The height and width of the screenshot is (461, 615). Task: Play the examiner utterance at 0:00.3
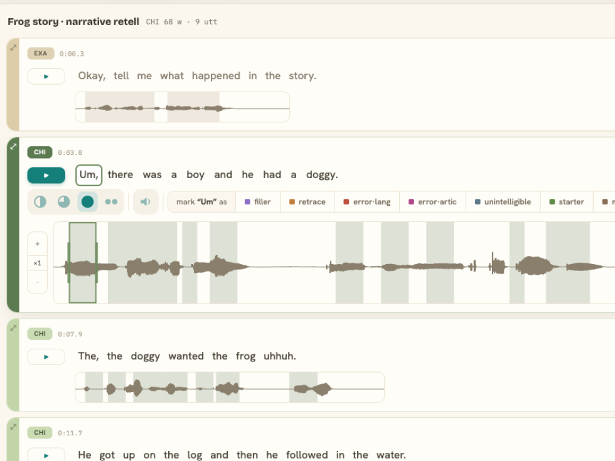pos(46,77)
